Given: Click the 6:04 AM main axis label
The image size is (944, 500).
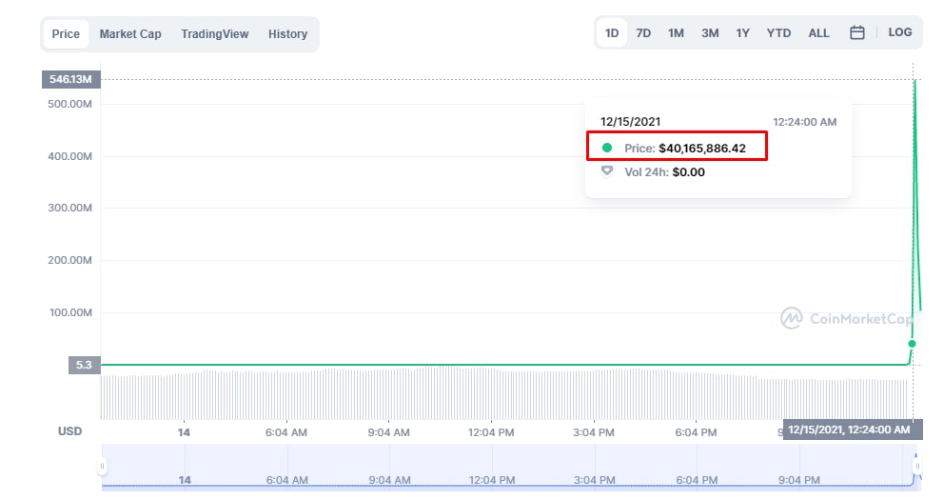Looking at the screenshot, I should coord(286,432).
